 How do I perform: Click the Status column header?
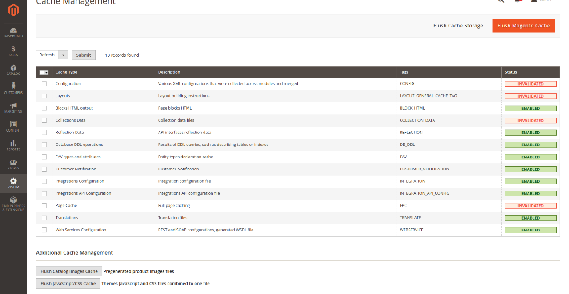[530, 72]
